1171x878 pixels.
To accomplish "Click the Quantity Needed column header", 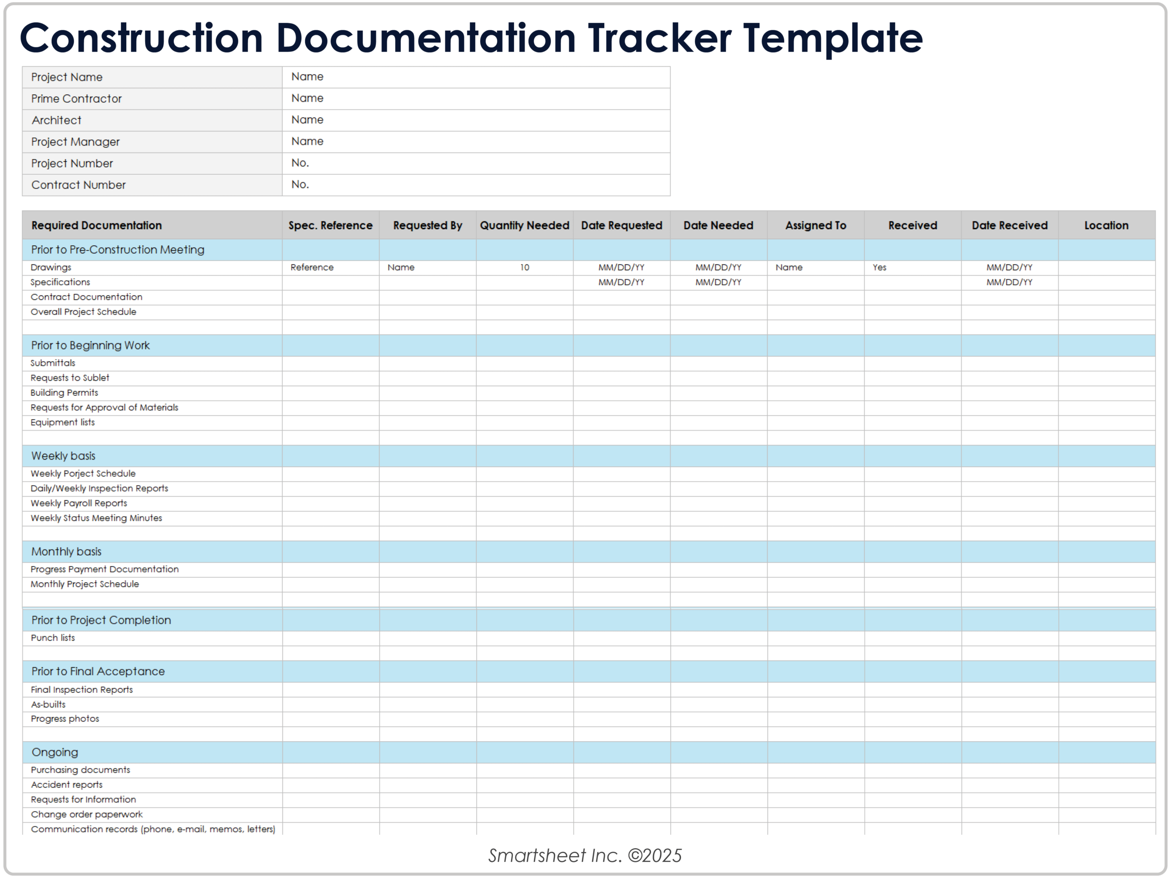I will point(524,225).
